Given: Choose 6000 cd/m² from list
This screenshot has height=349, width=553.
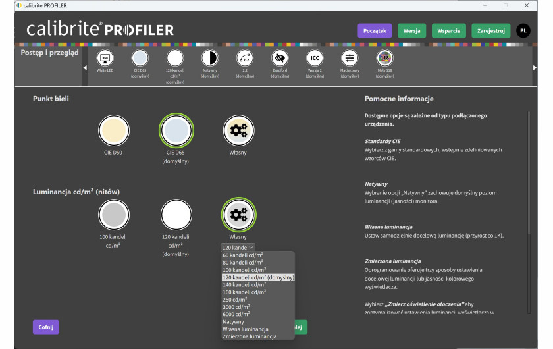Looking at the screenshot, I should click(x=258, y=314).
